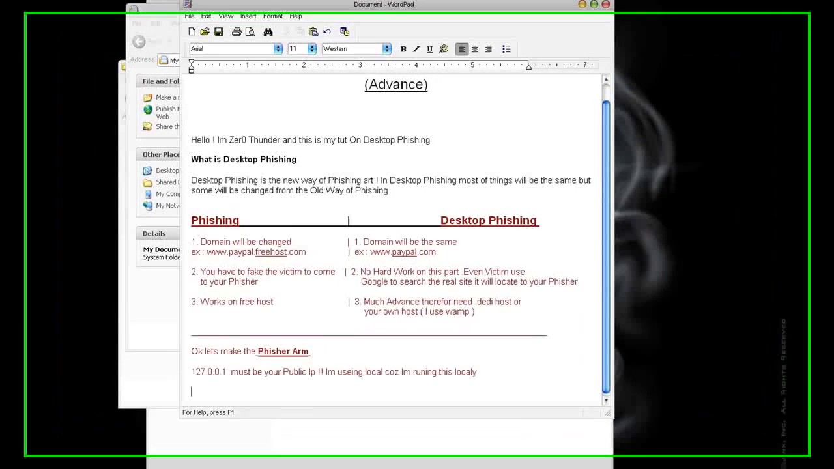The image size is (834, 469).
Task: Open Find using the binoculars icon
Action: click(268, 31)
